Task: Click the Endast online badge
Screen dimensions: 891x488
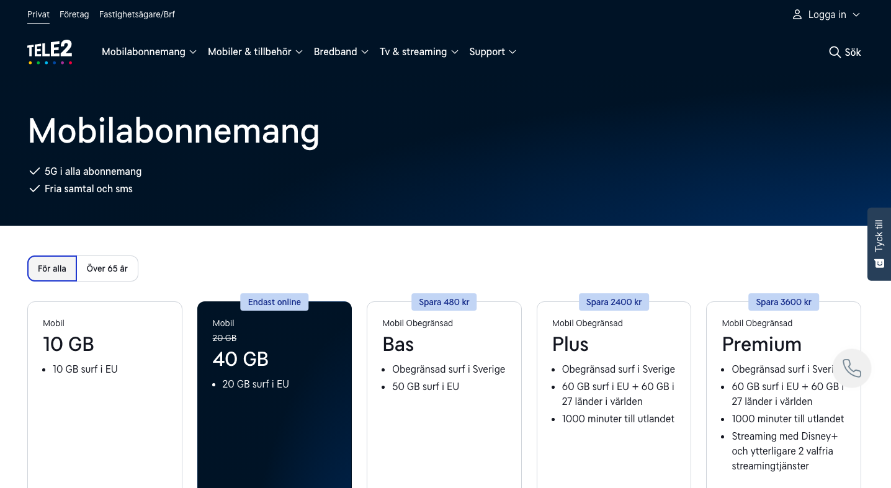Action: pos(274,302)
